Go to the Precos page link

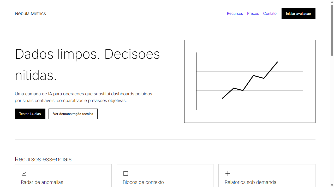[x=253, y=14]
